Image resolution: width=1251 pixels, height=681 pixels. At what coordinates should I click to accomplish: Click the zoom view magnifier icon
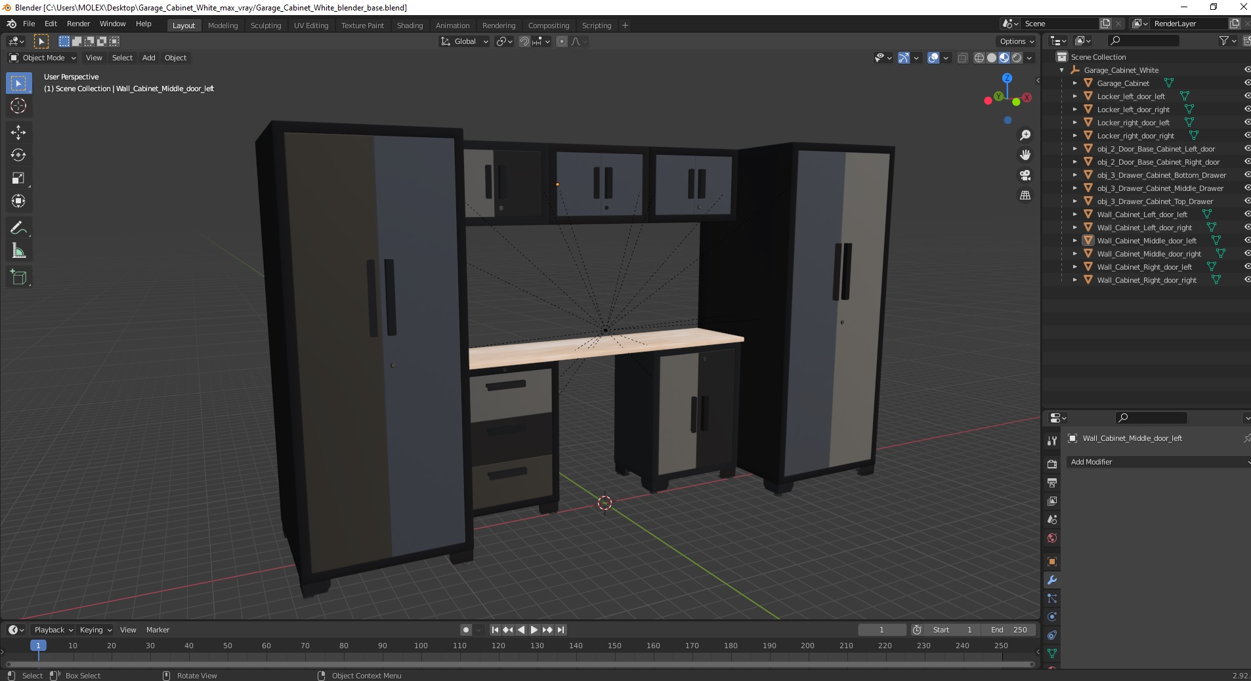(1025, 135)
